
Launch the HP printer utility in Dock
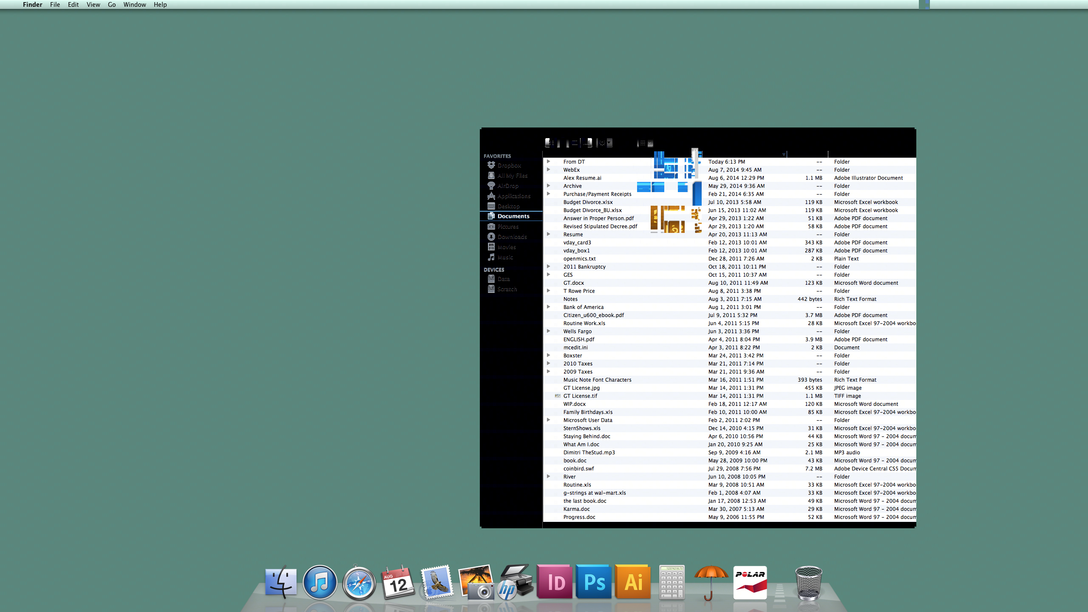(x=515, y=582)
